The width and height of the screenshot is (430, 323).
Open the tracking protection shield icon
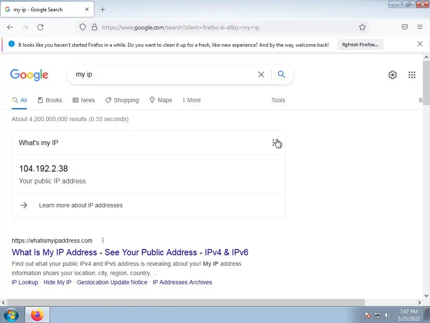pyautogui.click(x=83, y=27)
